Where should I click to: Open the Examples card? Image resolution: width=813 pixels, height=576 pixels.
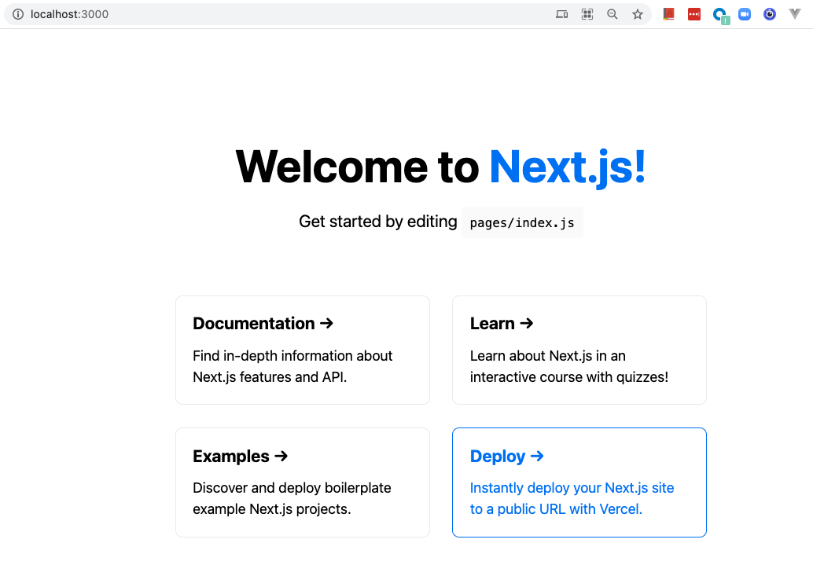pyautogui.click(x=303, y=482)
